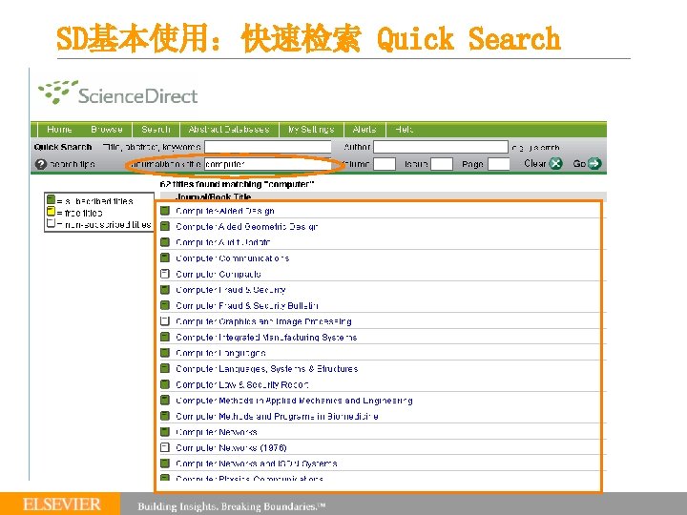Focus the Page input box

pos(499,164)
